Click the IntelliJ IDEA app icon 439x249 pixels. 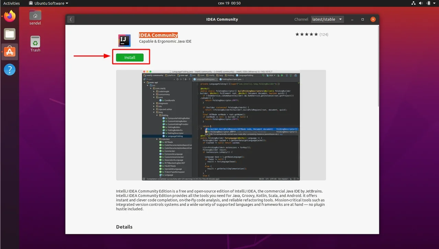(124, 40)
